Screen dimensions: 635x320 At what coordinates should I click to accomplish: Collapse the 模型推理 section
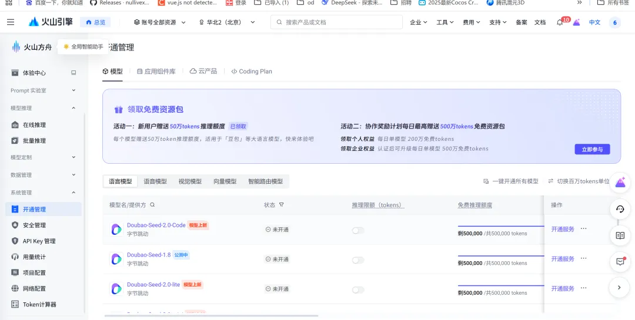pyautogui.click(x=44, y=108)
